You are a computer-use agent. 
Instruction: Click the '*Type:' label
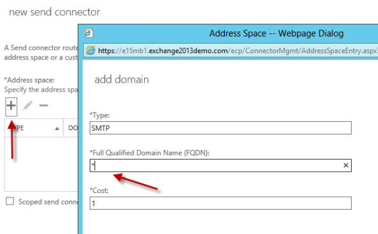point(99,115)
